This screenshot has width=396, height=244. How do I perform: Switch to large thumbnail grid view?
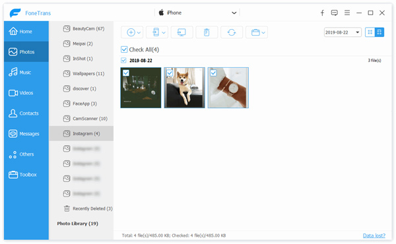(379, 32)
